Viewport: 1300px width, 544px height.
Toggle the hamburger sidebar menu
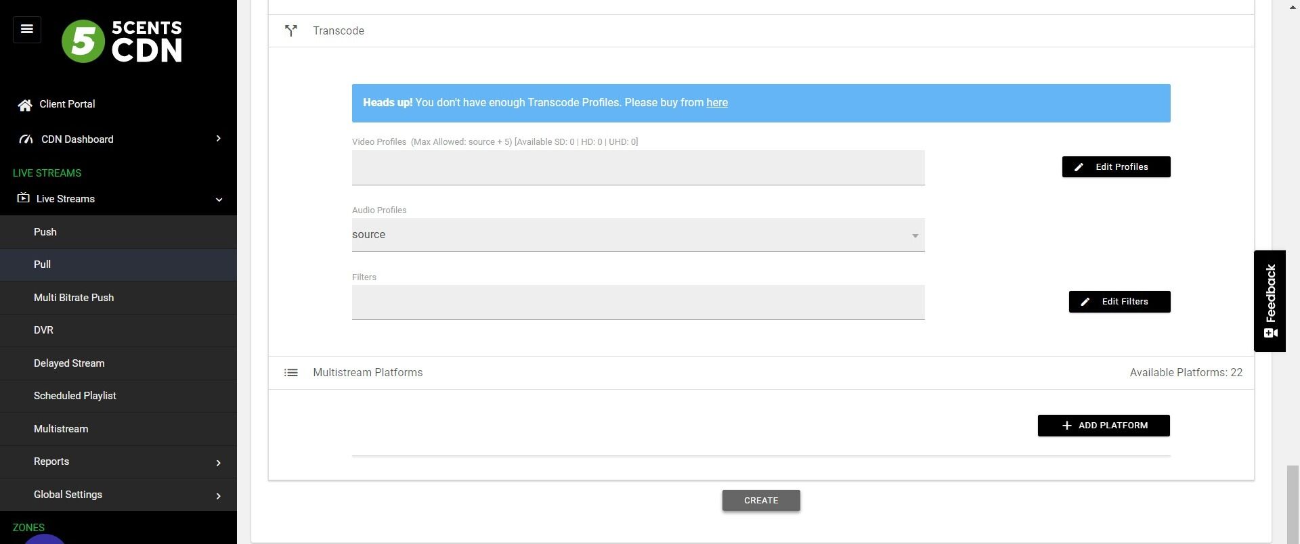(x=27, y=29)
